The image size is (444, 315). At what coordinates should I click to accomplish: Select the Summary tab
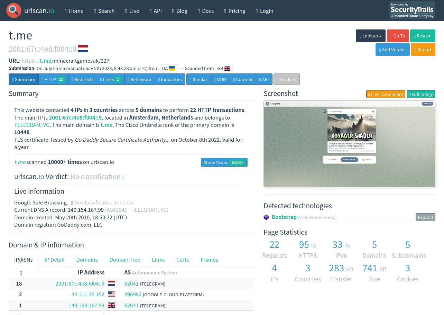coord(24,79)
